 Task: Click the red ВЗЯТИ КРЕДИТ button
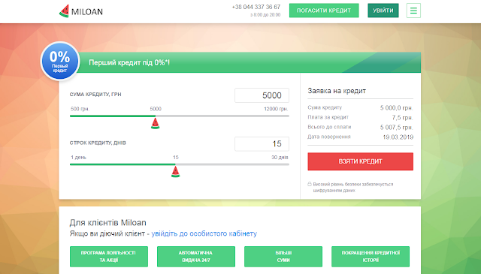pos(361,161)
